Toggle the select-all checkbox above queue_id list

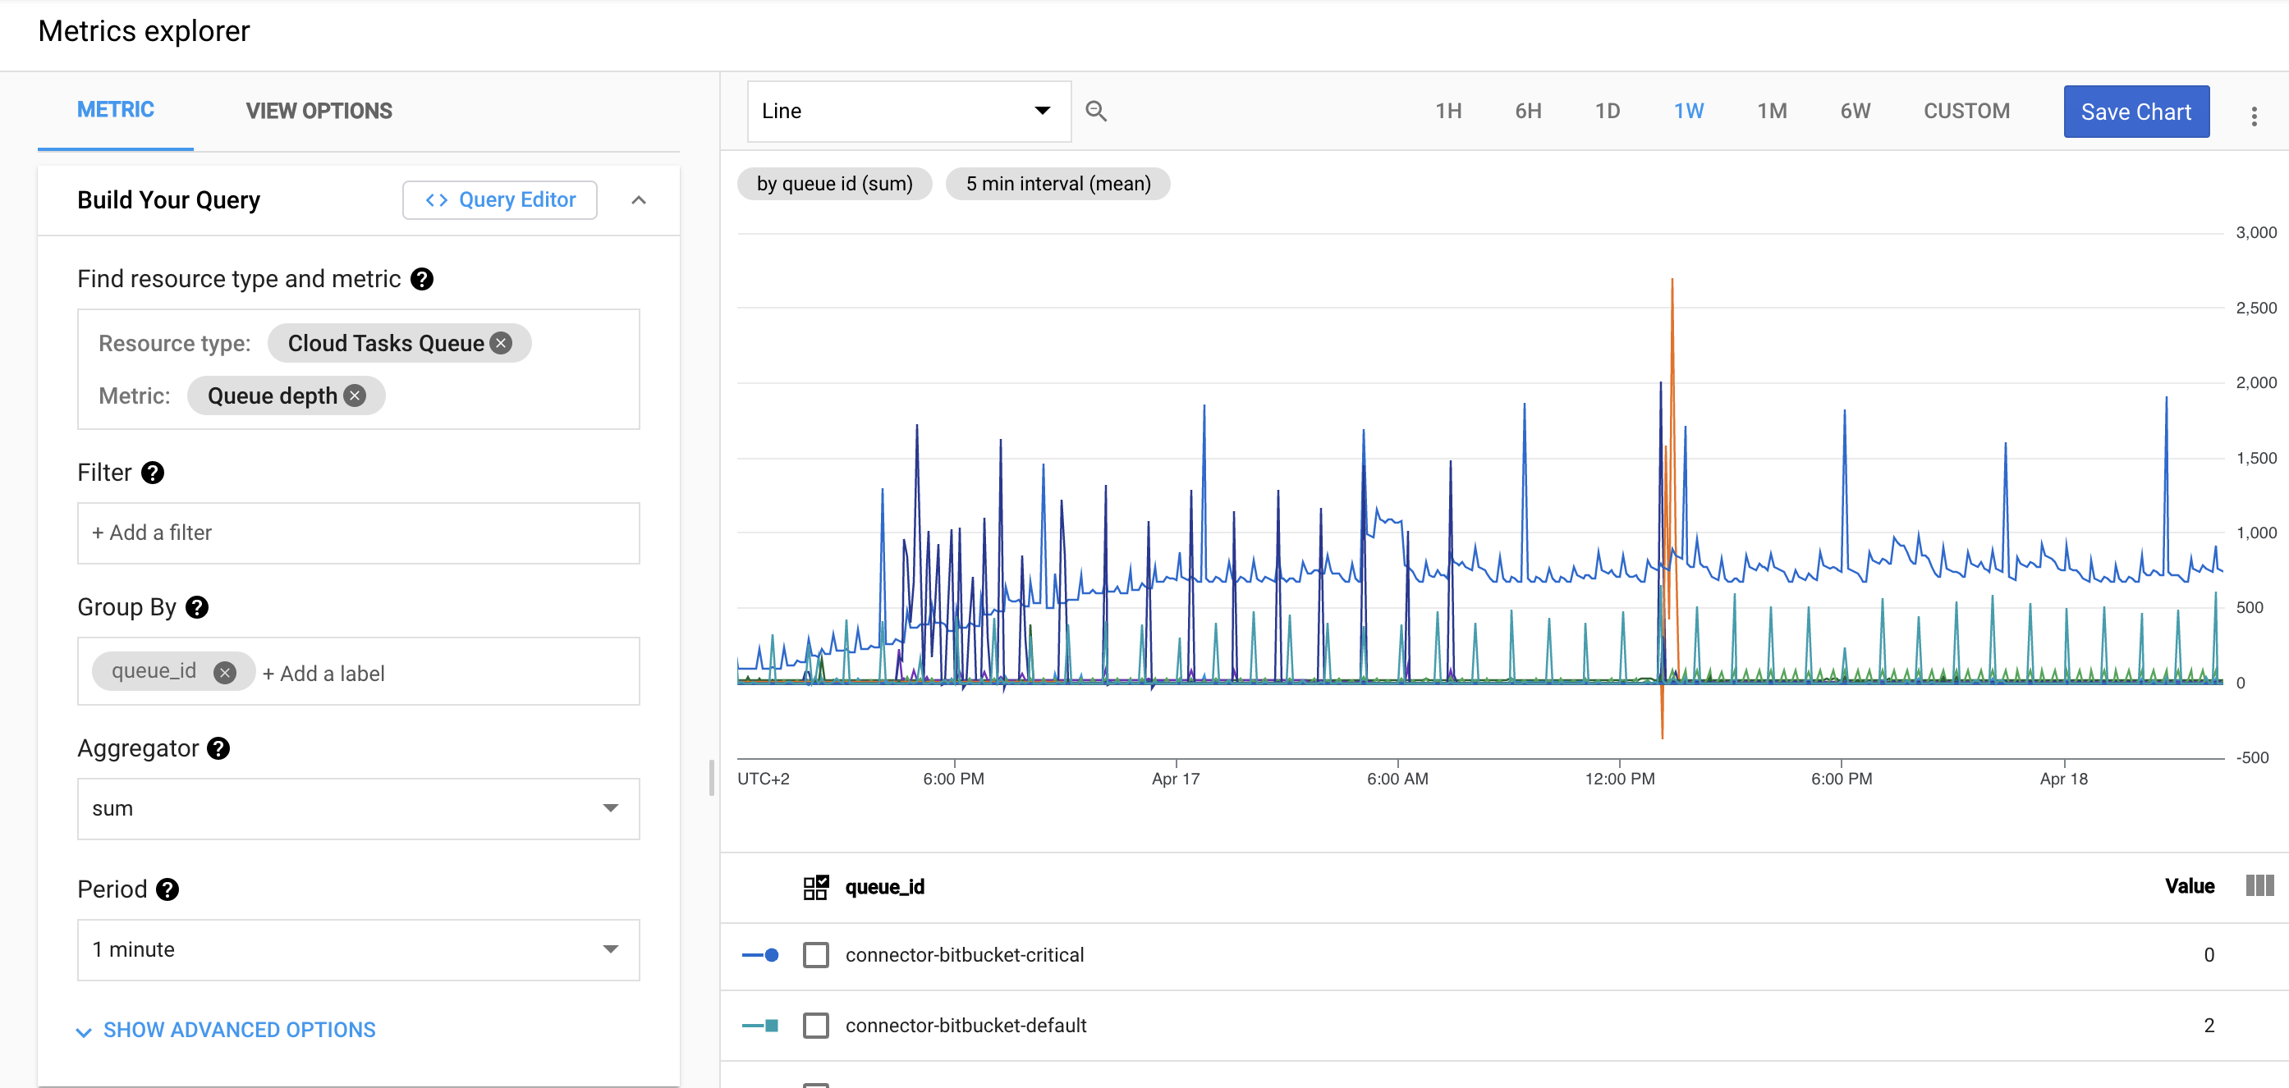point(816,885)
